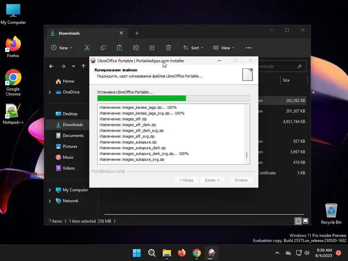
Task: Open the View dropdown in Explorer
Action: pos(224,48)
